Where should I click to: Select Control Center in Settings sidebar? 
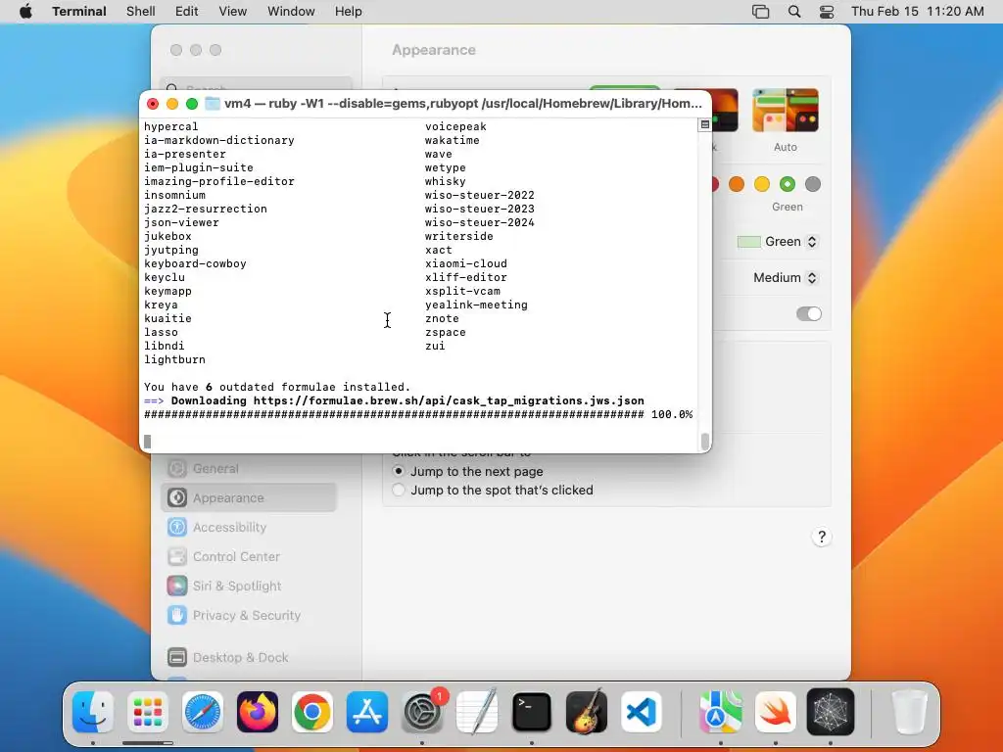tap(249, 556)
